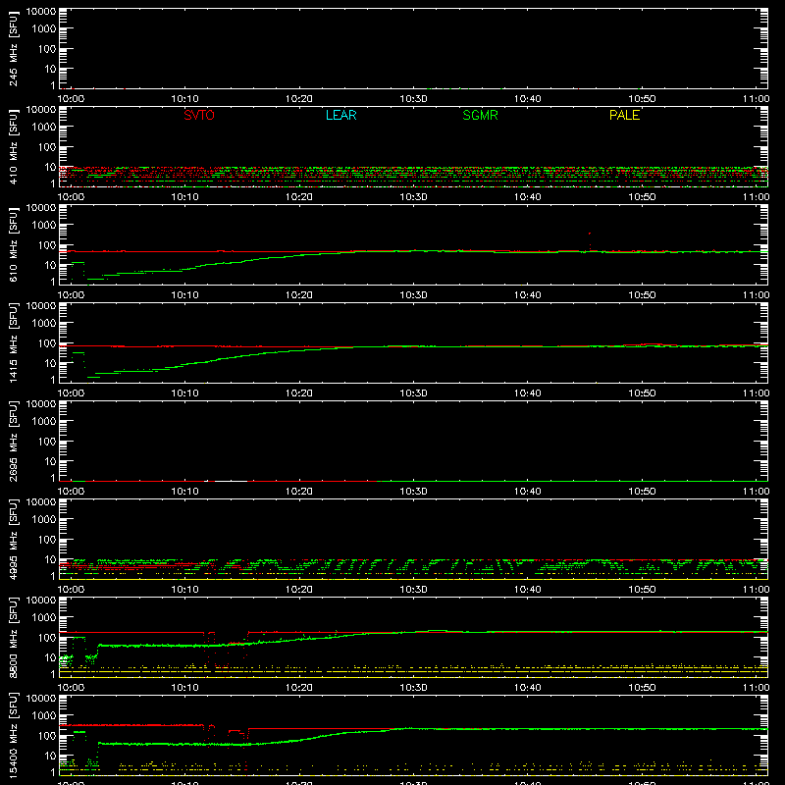Select the 4995 MHz [SFU] axis label
The width and height of the screenshot is (785, 785).
click(13, 539)
